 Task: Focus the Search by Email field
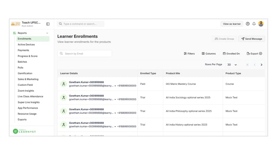pos(85,54)
